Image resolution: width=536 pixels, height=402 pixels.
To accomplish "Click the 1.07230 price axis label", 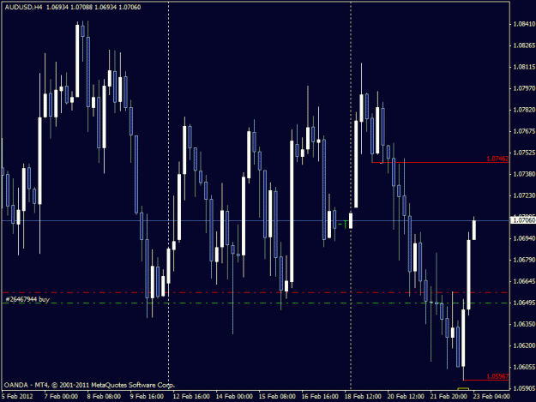I will click(524, 195).
